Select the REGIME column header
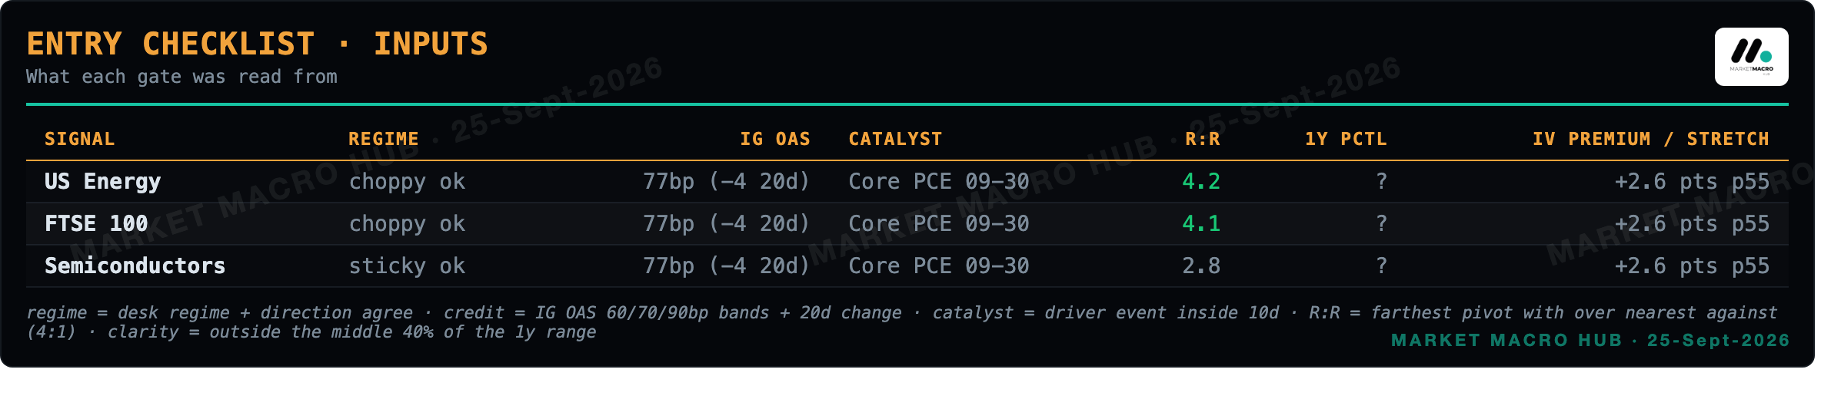The image size is (1821, 399). pyautogui.click(x=384, y=139)
